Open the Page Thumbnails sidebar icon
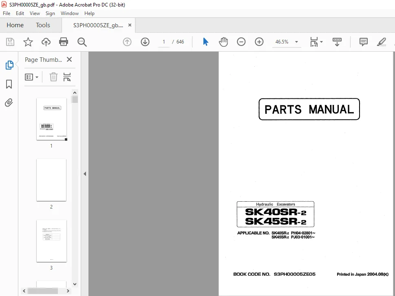 pyautogui.click(x=9, y=65)
